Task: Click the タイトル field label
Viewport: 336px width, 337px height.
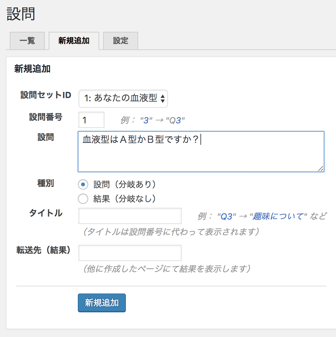Action: (x=46, y=213)
